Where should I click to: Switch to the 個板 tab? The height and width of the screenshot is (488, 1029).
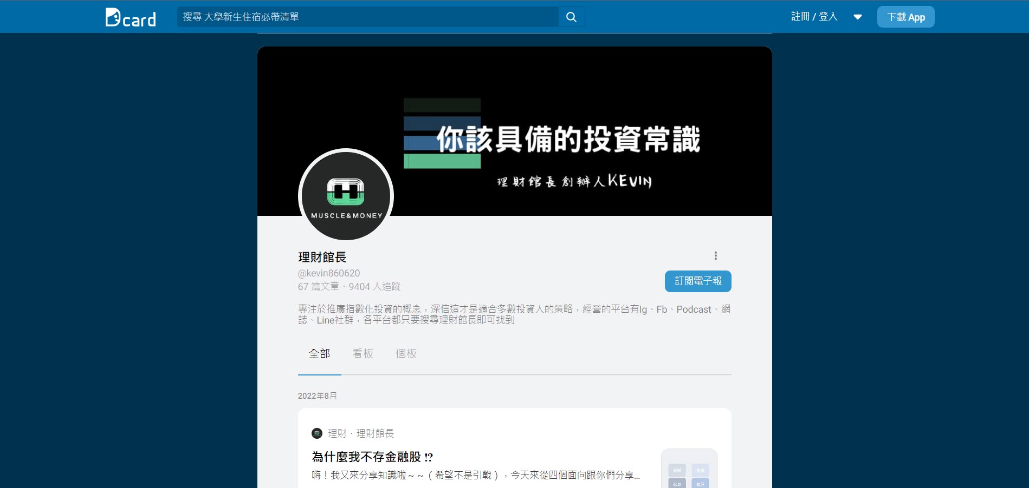tap(406, 354)
